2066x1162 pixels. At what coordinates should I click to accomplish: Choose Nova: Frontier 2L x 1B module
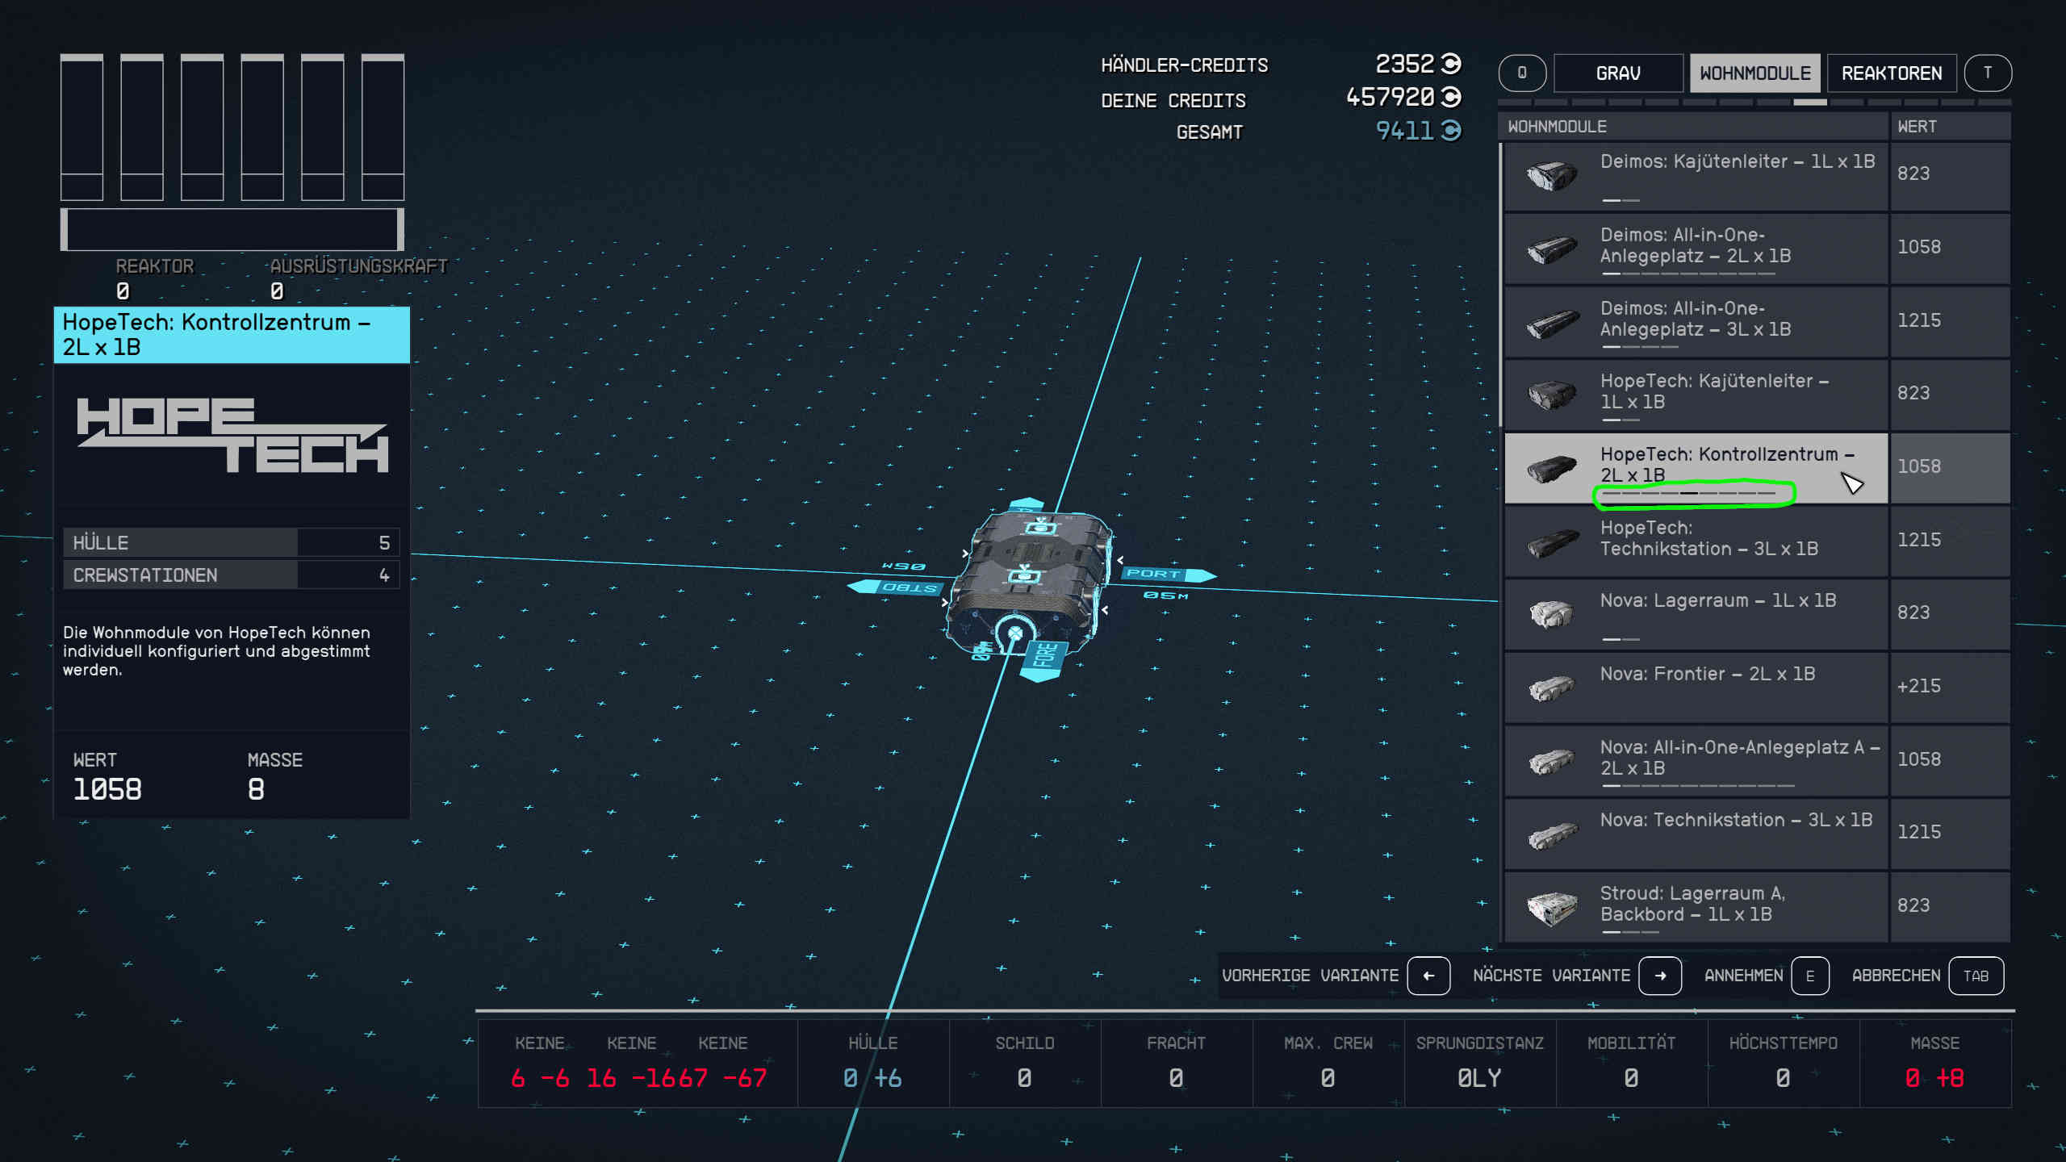tap(1695, 686)
